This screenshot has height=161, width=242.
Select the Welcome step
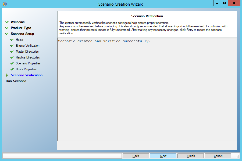[18, 22]
